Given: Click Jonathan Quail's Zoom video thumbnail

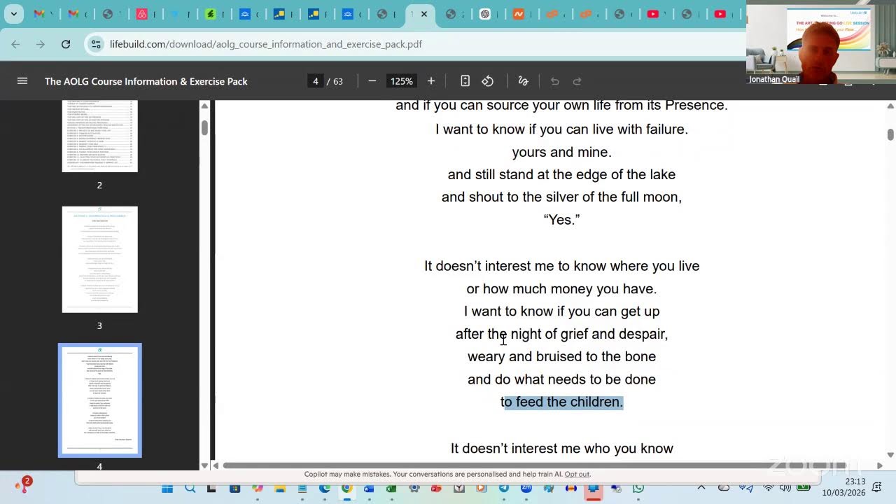Looking at the screenshot, I should [x=820, y=42].
